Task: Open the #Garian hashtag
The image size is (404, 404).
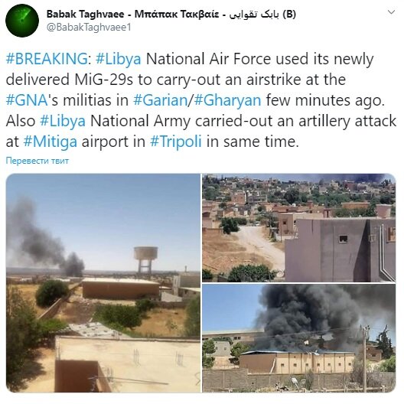Action: (160, 100)
